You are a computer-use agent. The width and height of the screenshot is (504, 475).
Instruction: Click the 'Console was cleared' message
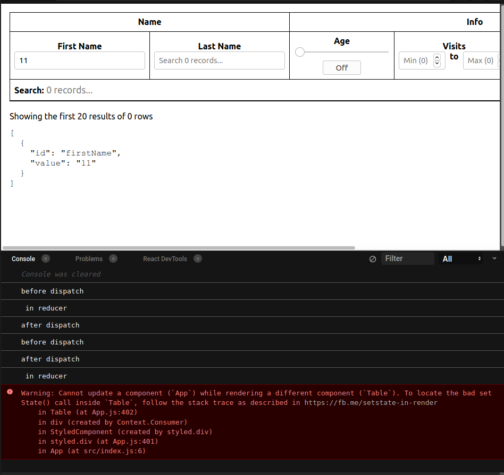[61, 274]
